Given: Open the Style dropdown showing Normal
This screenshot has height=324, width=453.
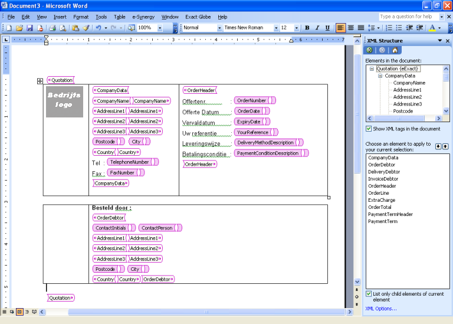Looking at the screenshot, I should 219,28.
